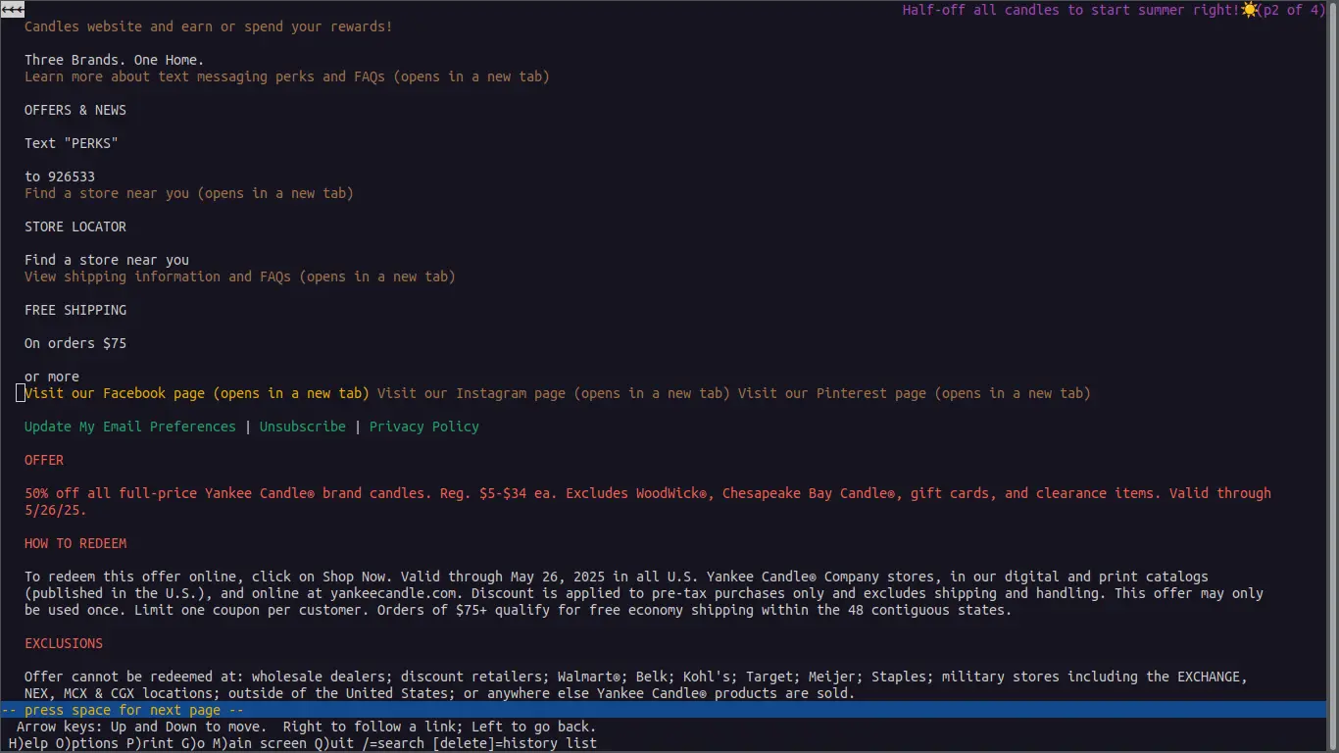
Task: Click the 'To redeem this offer online' paragraph
Action: tap(644, 593)
